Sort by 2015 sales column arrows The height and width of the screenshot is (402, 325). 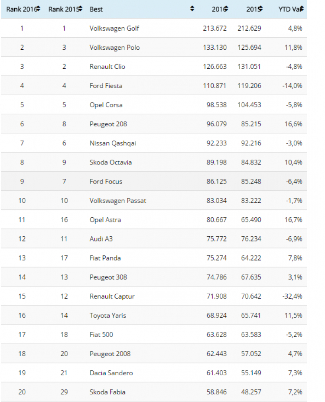[260, 9]
